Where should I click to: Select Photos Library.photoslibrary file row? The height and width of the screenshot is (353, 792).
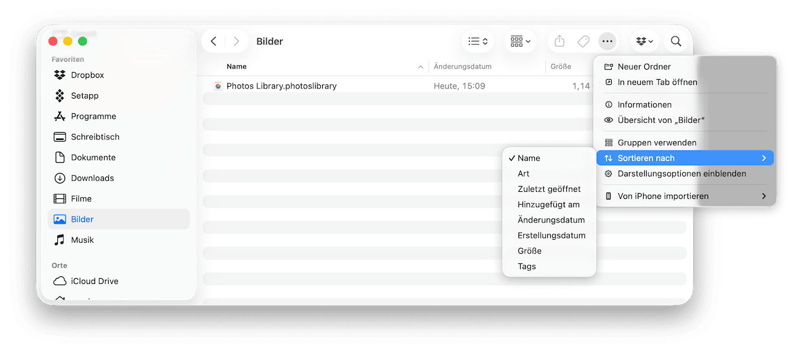281,86
